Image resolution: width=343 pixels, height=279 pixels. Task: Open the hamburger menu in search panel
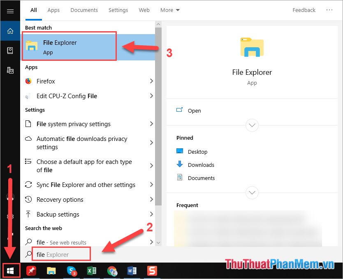tap(10, 10)
